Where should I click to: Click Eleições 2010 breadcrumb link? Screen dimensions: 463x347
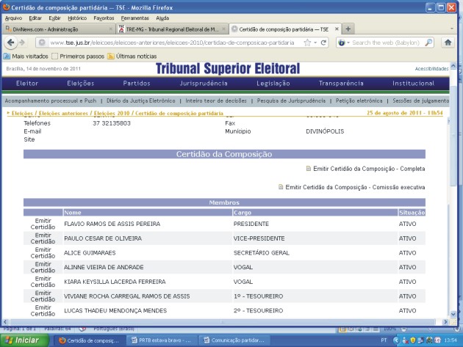point(112,113)
